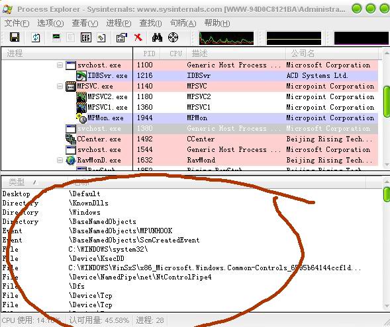Viewport: 390px width, 327px height.
Task: Open the 句柄(A) menu
Action: coord(183,23)
